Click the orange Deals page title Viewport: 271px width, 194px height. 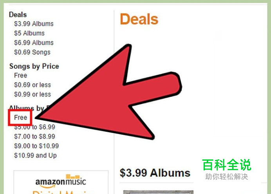tap(139, 19)
